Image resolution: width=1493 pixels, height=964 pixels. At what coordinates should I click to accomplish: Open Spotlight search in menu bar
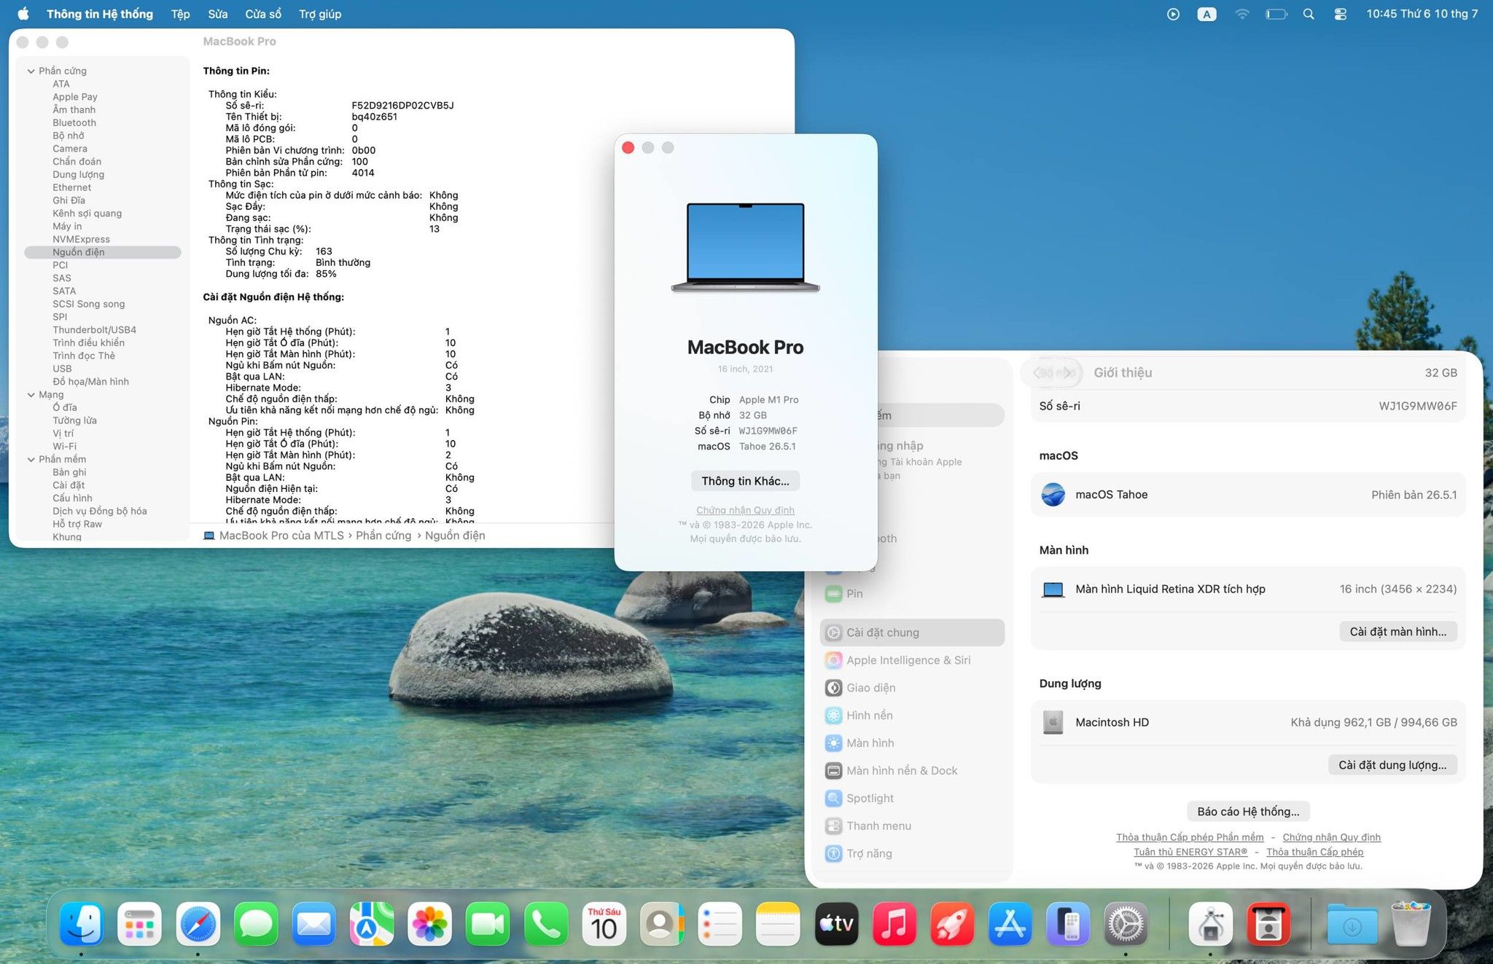click(x=1309, y=14)
